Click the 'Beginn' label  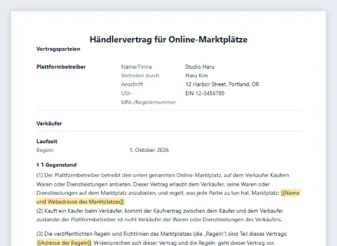[45, 150]
